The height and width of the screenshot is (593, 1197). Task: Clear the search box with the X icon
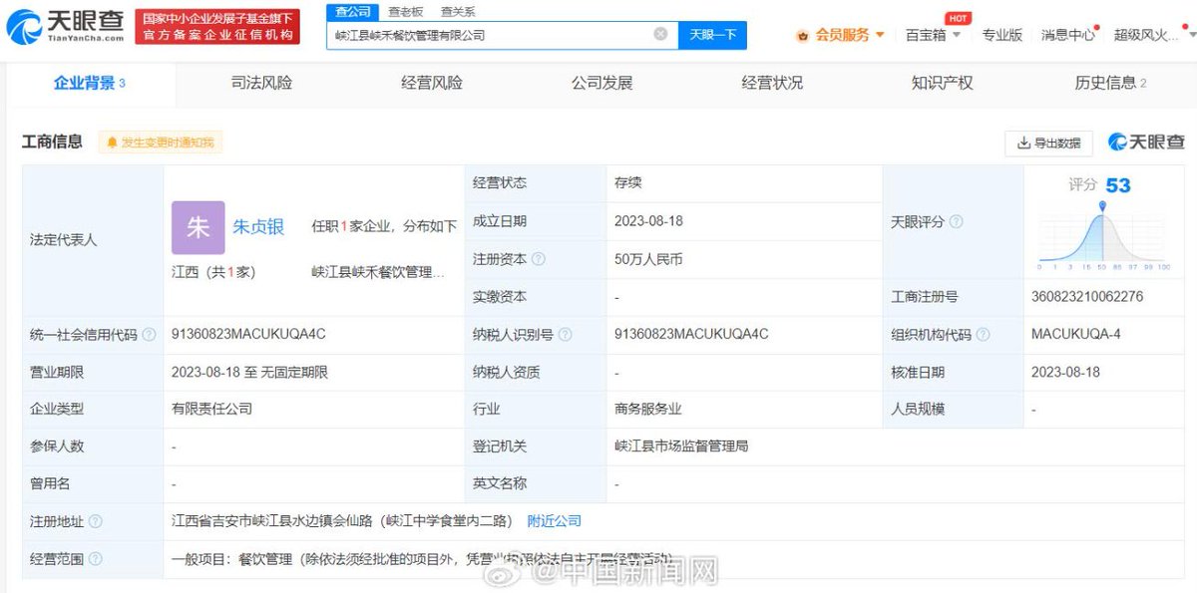(x=660, y=34)
